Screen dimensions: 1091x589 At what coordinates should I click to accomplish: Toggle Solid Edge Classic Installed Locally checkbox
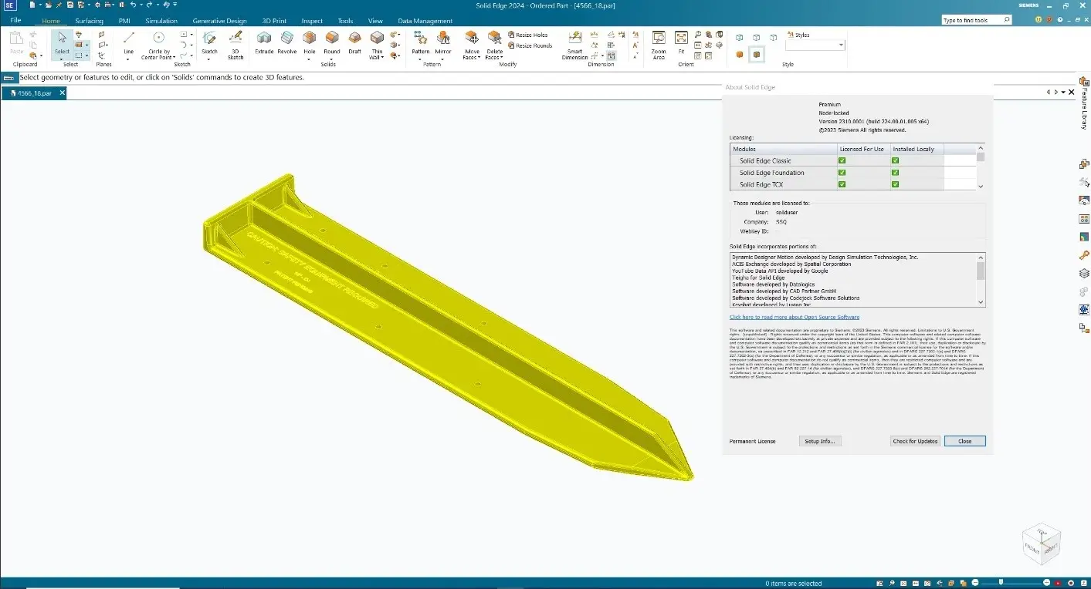[x=895, y=160]
